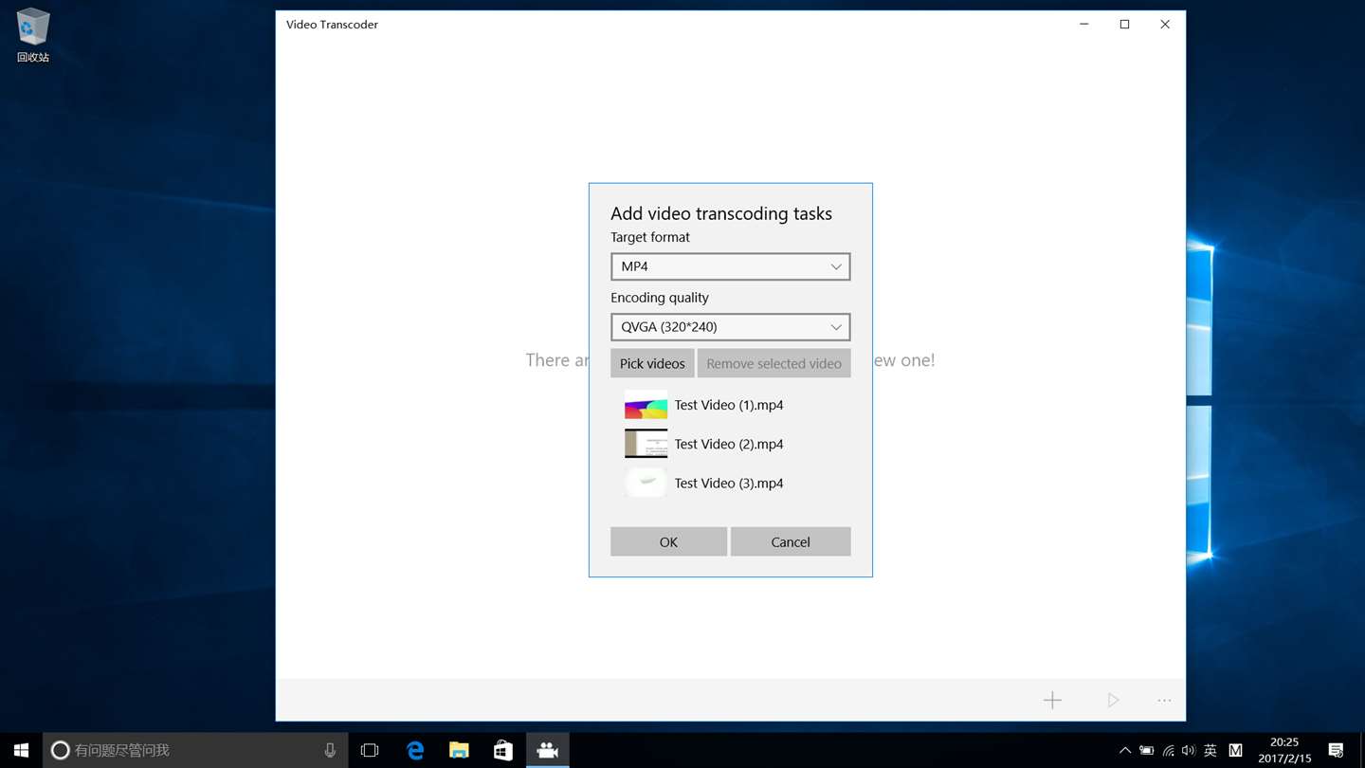Viewport: 1365px width, 768px height.
Task: Click the Video Transcoder taskbar icon
Action: (x=548, y=750)
